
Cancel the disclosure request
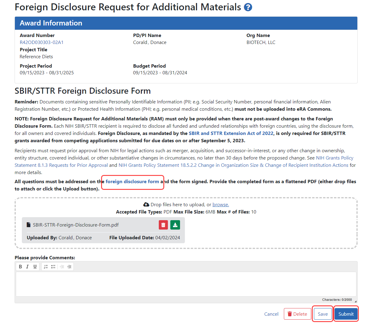(271, 314)
